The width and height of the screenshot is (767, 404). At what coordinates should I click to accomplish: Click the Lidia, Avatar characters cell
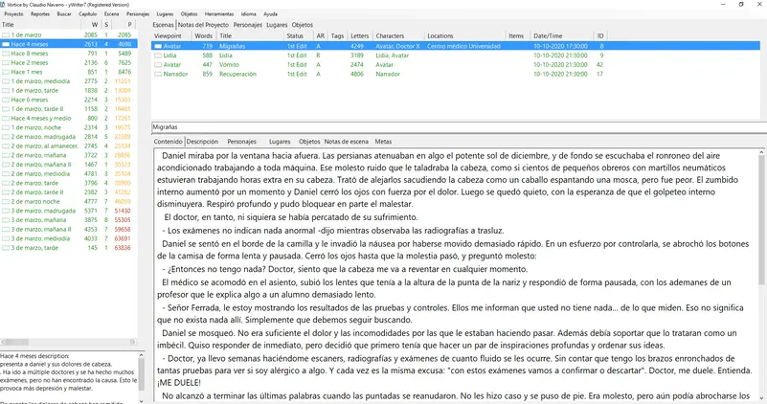(x=392, y=56)
